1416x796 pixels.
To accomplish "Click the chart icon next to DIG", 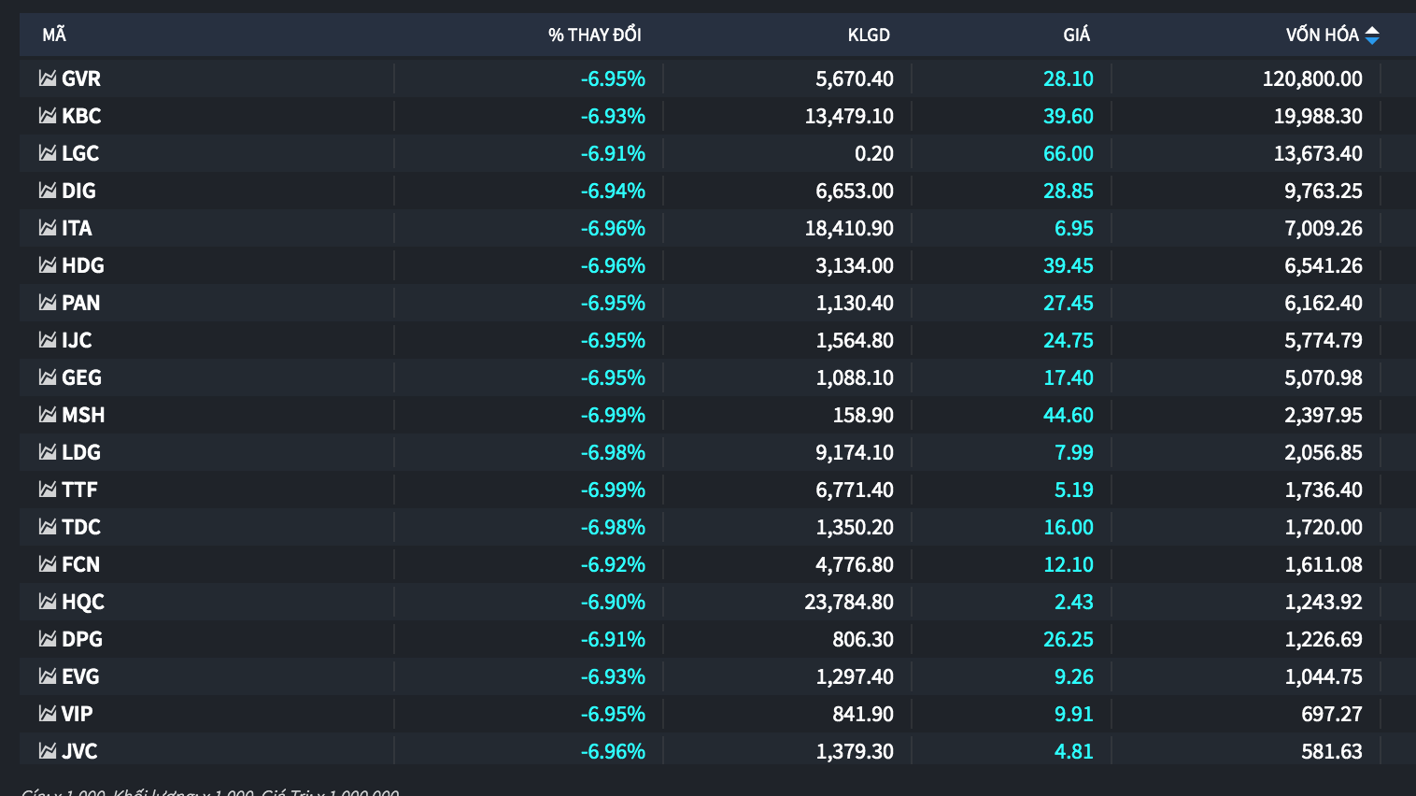I will click(48, 191).
